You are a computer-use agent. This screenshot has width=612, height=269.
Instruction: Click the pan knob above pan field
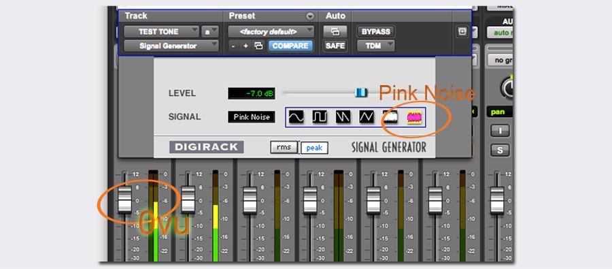point(507,88)
